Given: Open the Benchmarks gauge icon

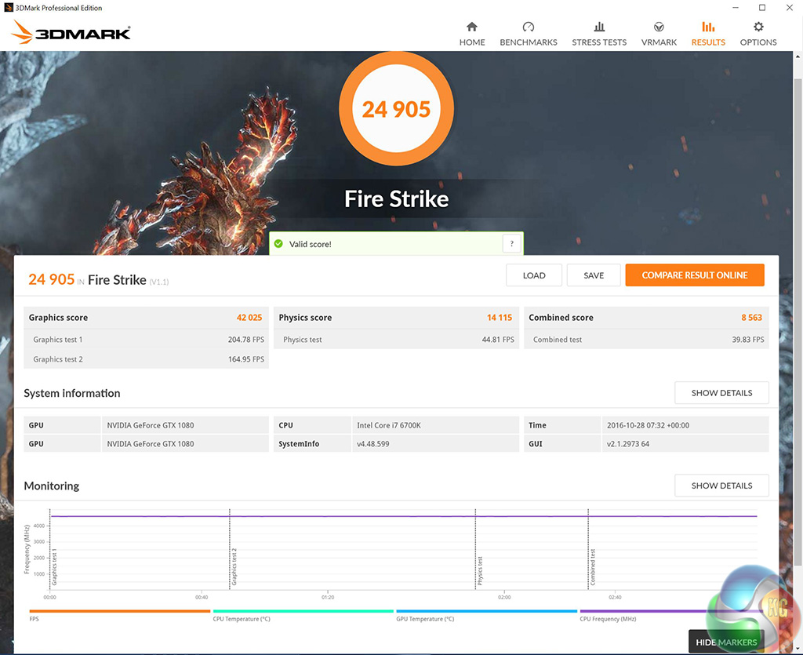Looking at the screenshot, I should coord(528,27).
